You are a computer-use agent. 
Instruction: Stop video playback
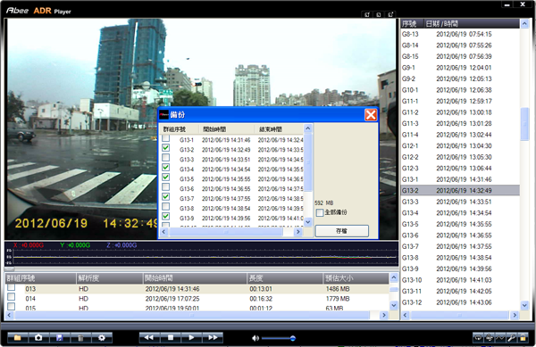tap(171, 337)
